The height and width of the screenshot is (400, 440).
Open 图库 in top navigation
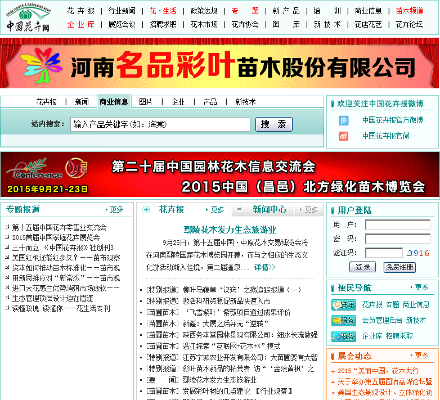[x=286, y=24]
